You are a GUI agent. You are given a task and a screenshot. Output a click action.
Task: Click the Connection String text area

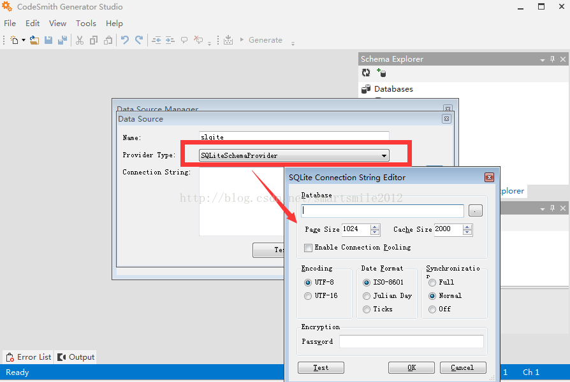click(x=242, y=202)
